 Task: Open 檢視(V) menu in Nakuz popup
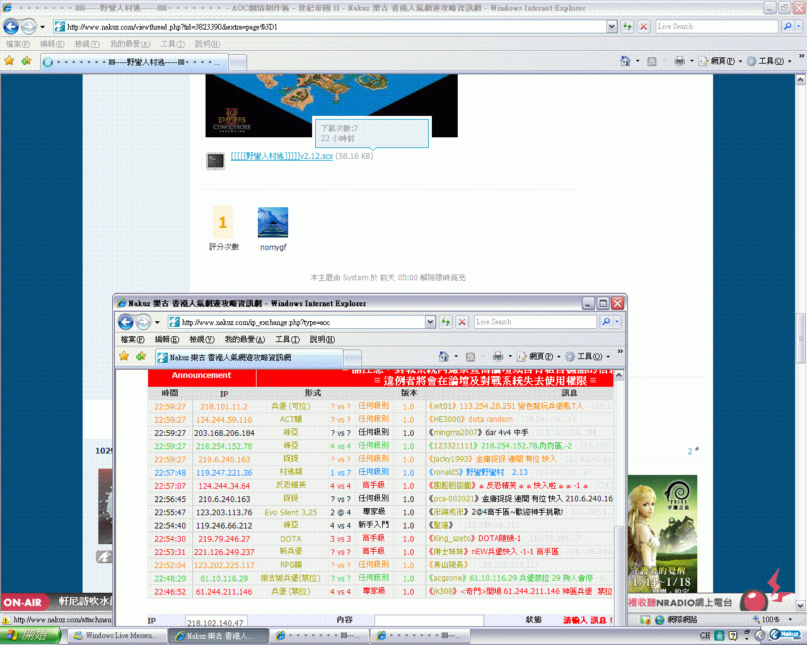click(202, 340)
